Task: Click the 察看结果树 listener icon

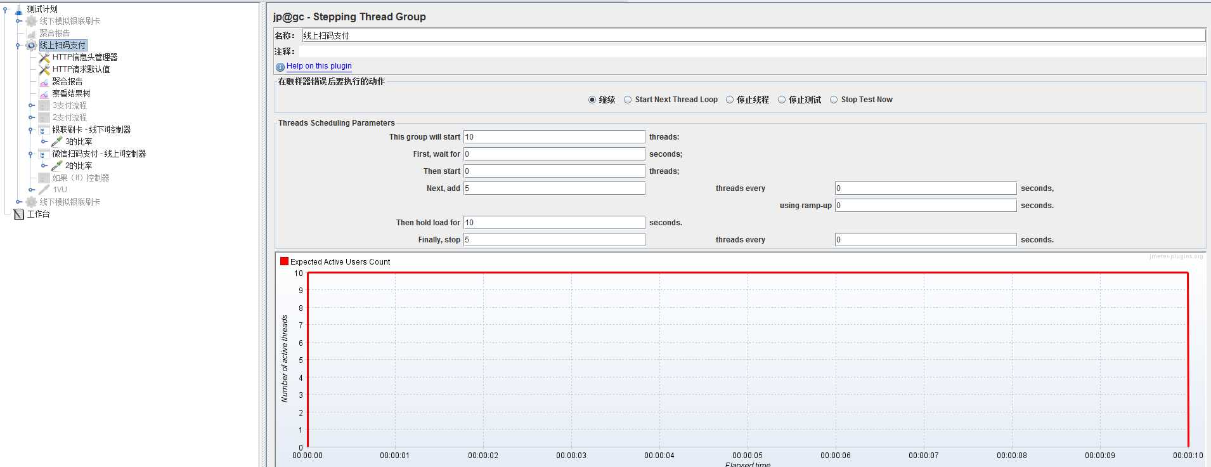Action: click(x=44, y=93)
